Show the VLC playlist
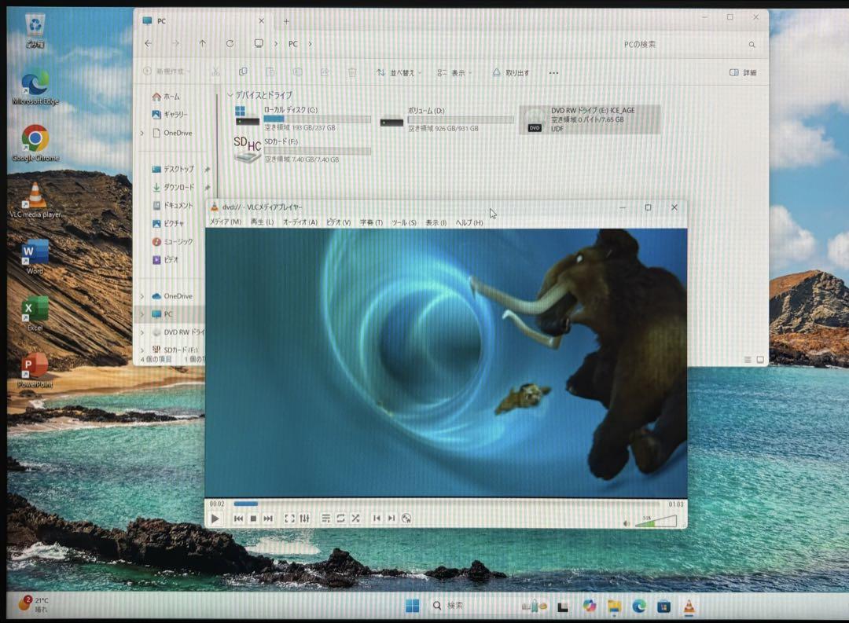Screen dimensions: 849x623 click(325, 519)
